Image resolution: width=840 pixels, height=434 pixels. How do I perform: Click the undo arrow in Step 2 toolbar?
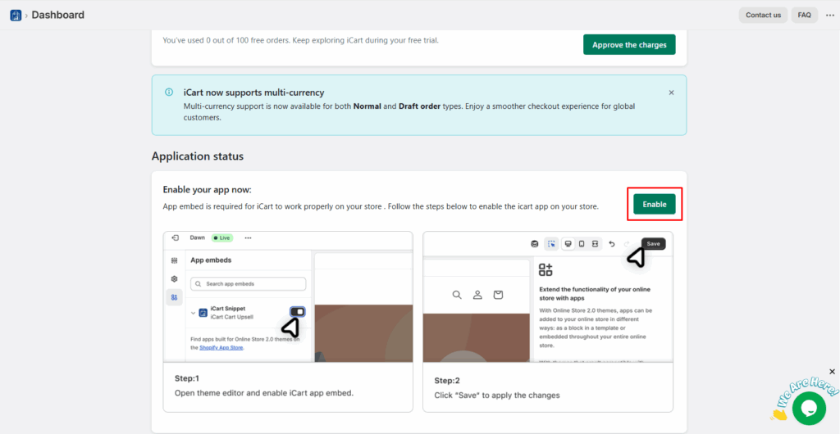click(611, 244)
